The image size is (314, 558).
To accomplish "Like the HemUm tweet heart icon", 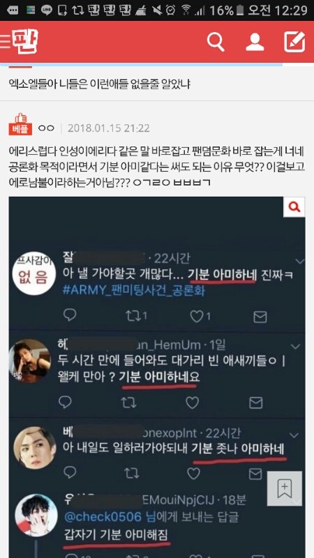I will click(x=193, y=402).
